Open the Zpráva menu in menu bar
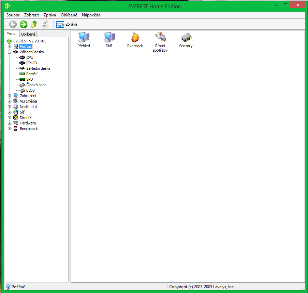 (x=50, y=15)
